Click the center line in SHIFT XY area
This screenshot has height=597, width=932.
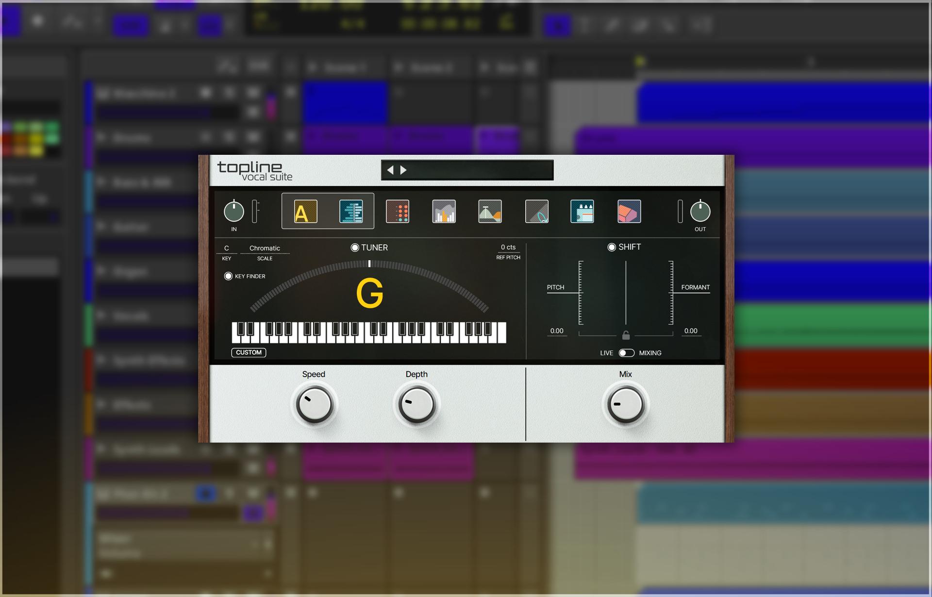click(x=626, y=293)
